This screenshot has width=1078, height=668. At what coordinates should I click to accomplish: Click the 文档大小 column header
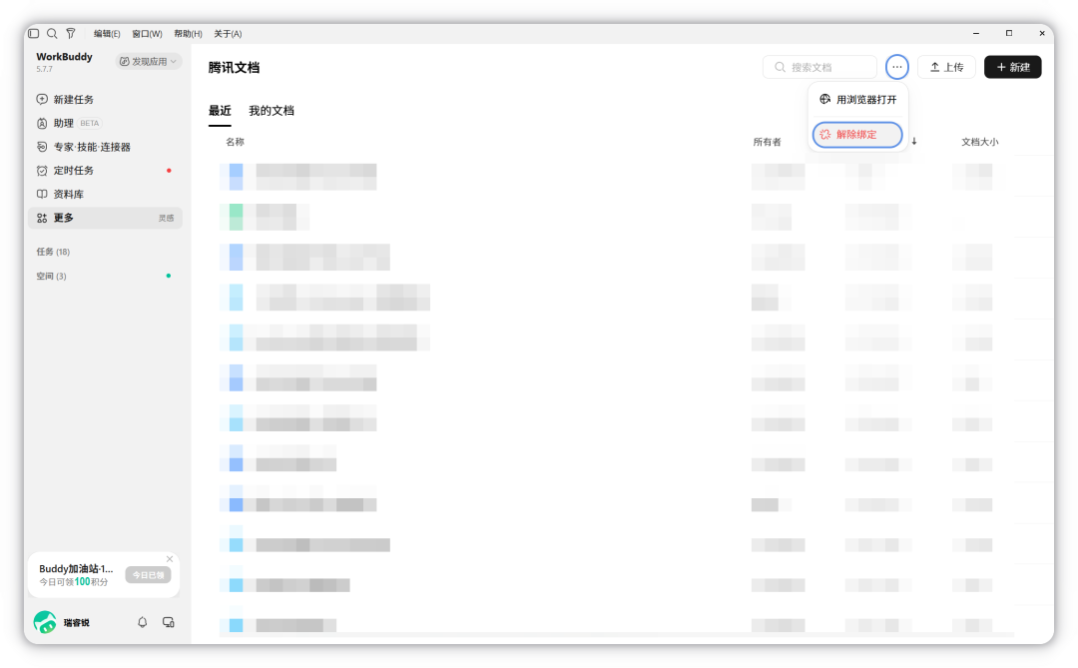pyautogui.click(x=980, y=142)
